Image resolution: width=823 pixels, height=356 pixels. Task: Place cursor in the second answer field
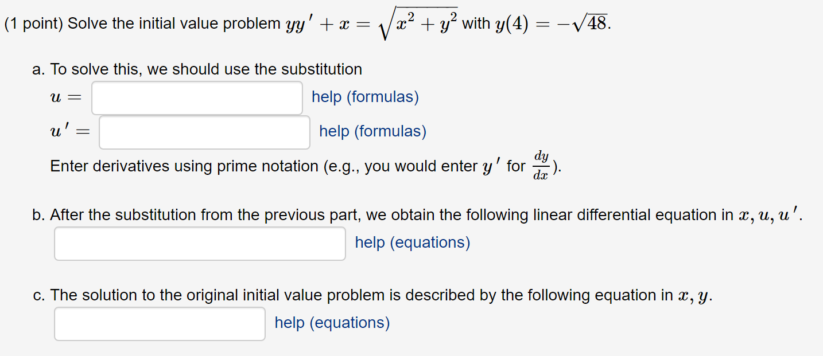coord(204,132)
